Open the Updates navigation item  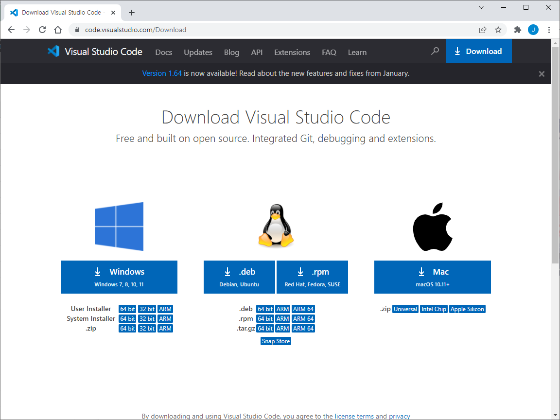pos(198,52)
